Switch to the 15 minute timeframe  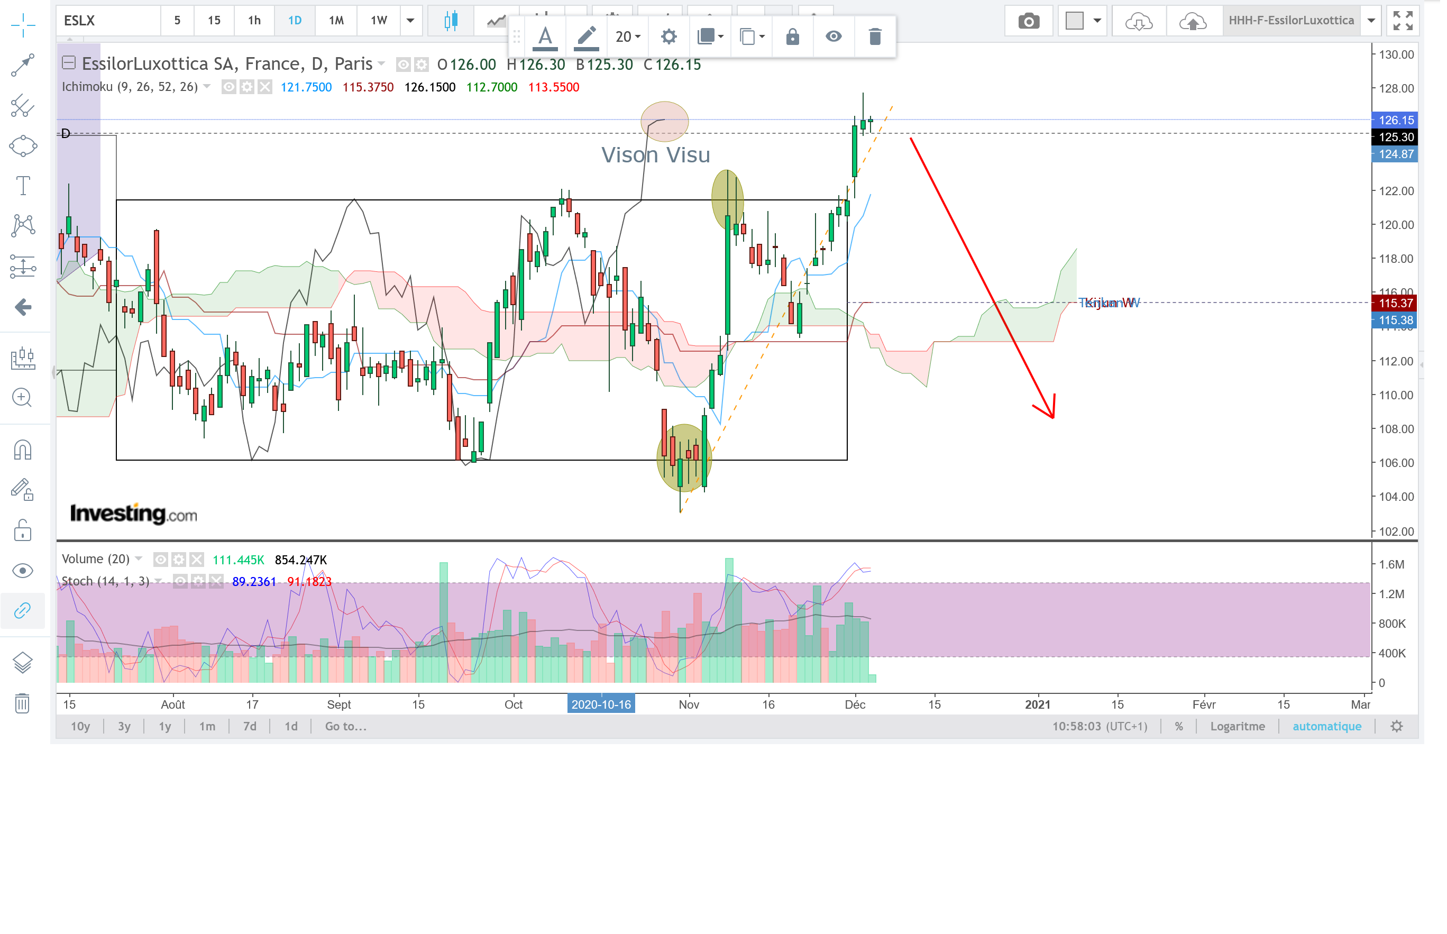click(214, 21)
